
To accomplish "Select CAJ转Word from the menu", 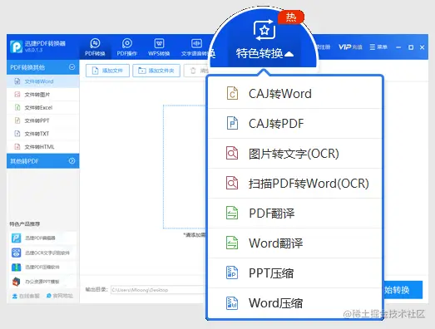I will tap(295, 94).
